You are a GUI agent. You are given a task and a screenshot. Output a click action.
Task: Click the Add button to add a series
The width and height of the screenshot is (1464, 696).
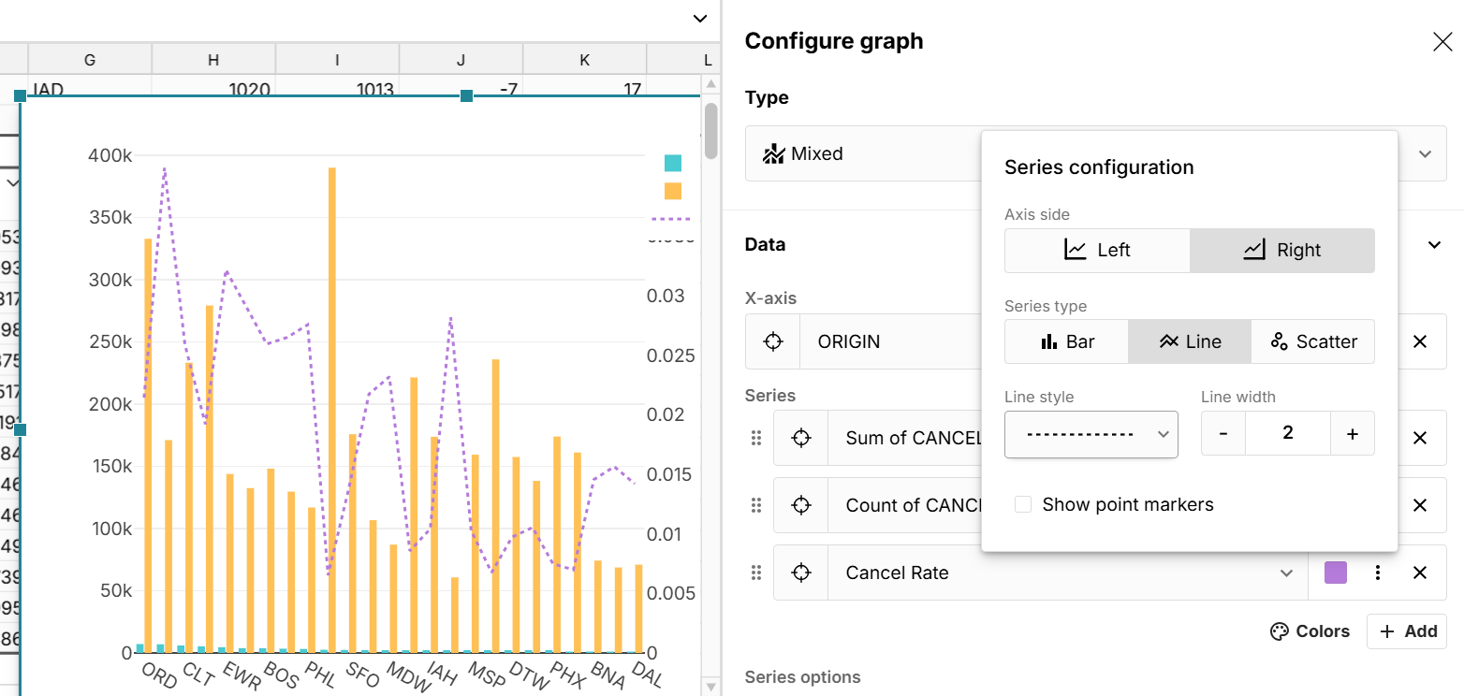click(1406, 631)
